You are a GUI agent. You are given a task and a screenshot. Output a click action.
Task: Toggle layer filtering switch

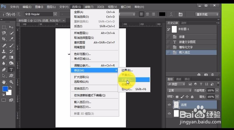pos(218,84)
